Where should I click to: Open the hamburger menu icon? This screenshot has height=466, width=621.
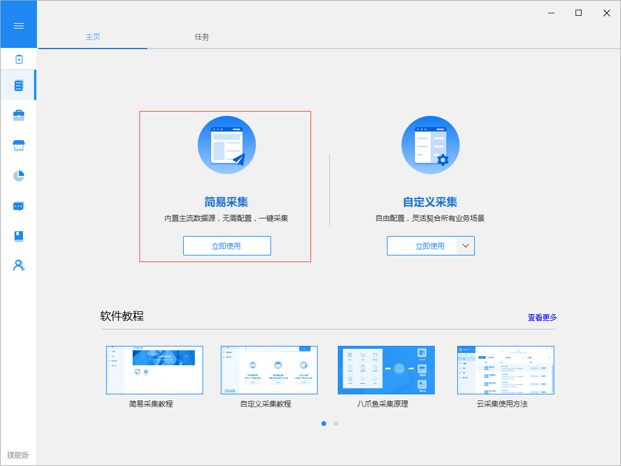(19, 25)
